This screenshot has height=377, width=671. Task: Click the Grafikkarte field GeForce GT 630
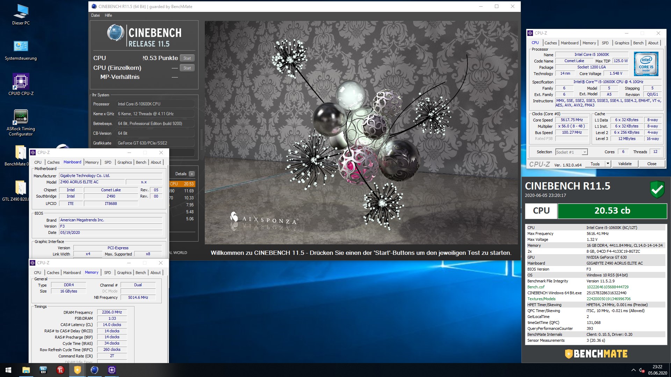click(x=156, y=143)
